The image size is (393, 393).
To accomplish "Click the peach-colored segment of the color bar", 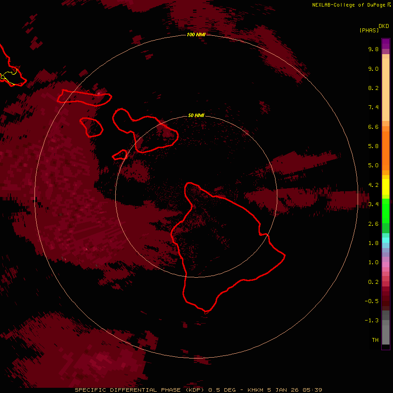I will (386, 90).
